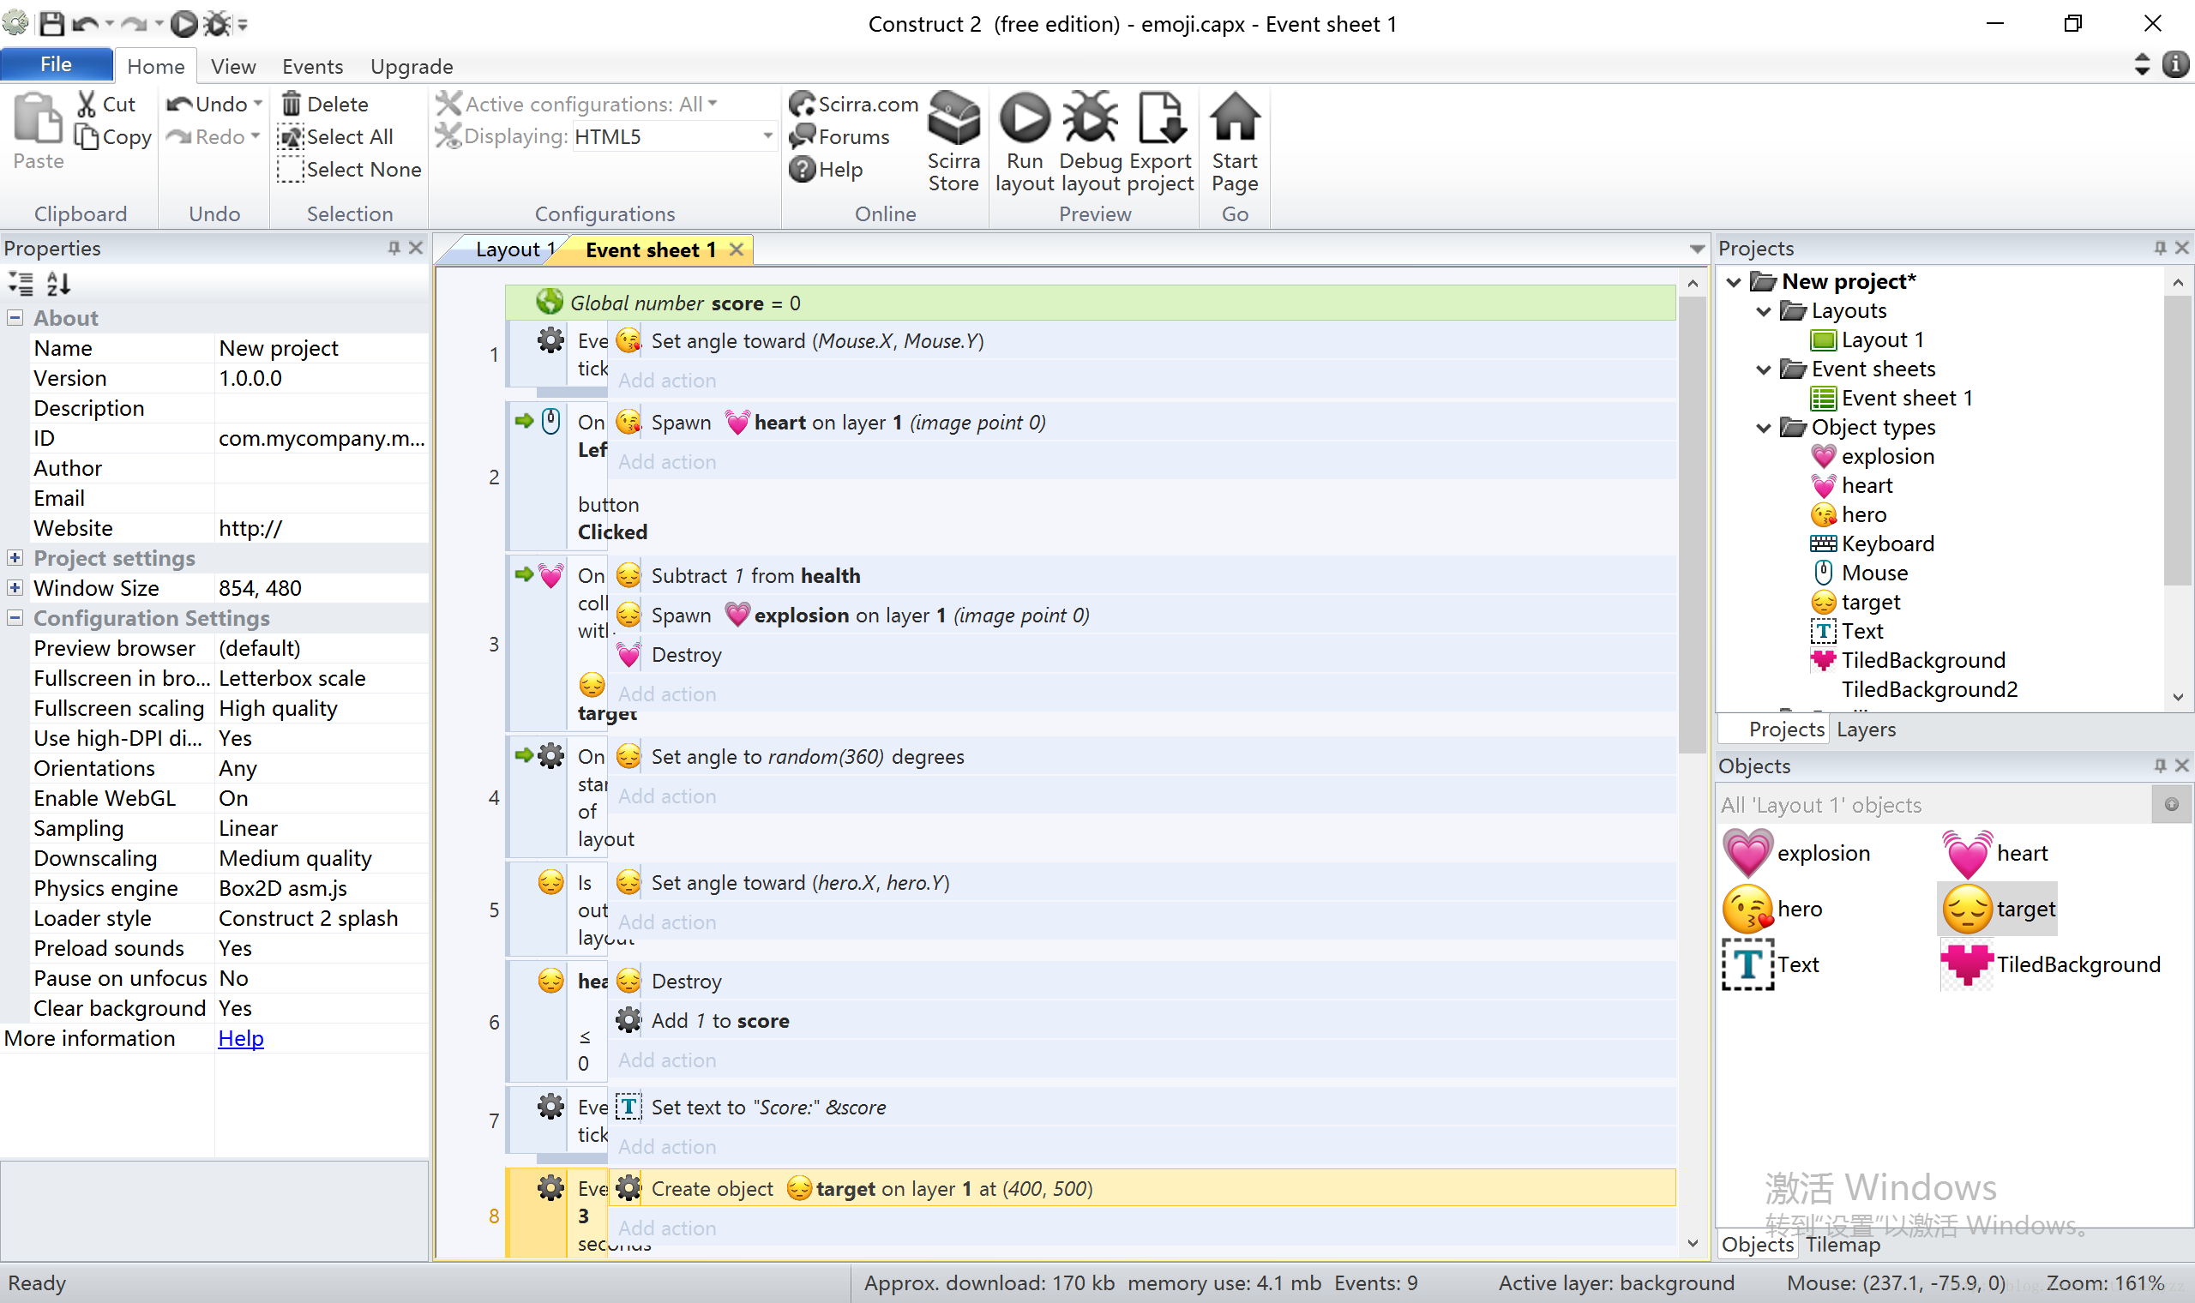Cut the selected event
The width and height of the screenshot is (2195, 1303).
(x=106, y=105)
